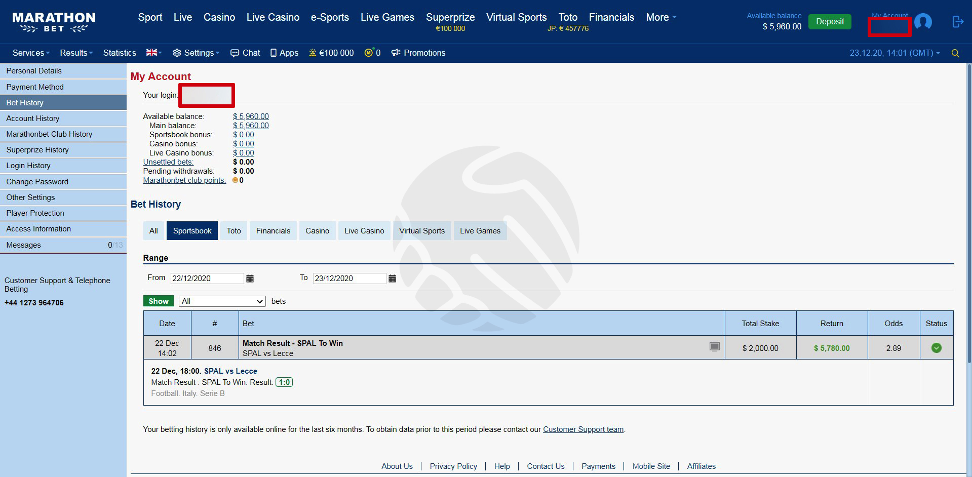Open the All bets filter dropdown
Image resolution: width=972 pixels, height=477 pixels.
pos(222,301)
